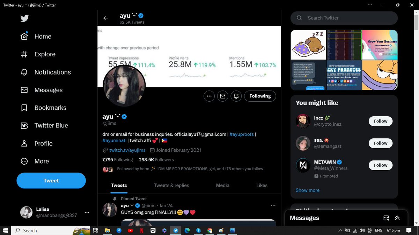
Task: Click the Lalisa account avatar
Action: pos(27,212)
